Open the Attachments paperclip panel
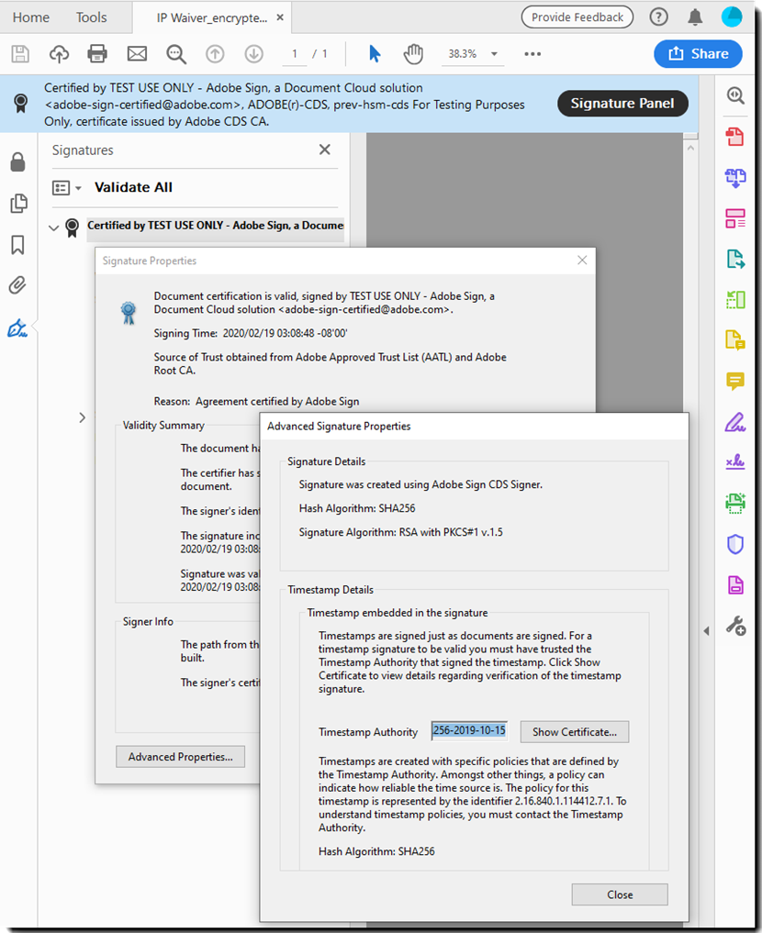 17,285
